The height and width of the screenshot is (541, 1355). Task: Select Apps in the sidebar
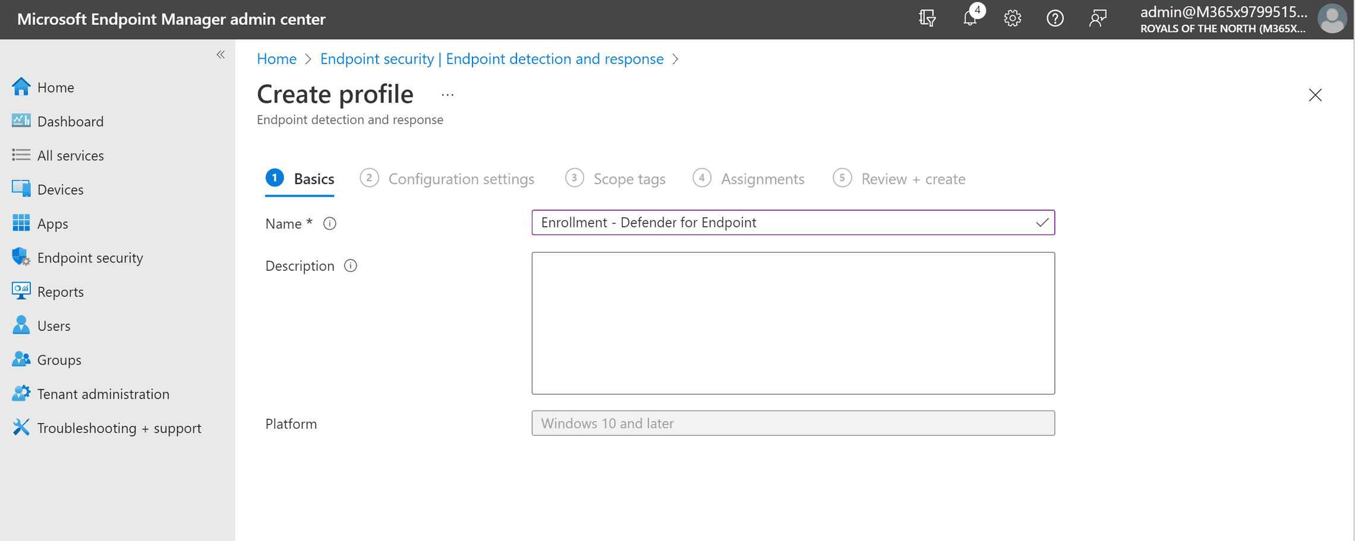coord(52,223)
